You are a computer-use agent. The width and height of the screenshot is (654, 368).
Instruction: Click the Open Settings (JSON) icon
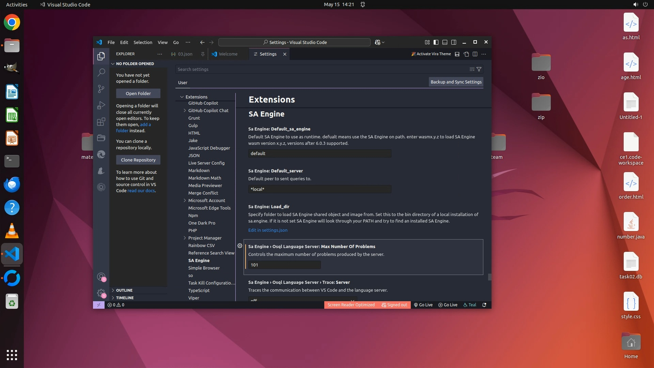tap(466, 54)
